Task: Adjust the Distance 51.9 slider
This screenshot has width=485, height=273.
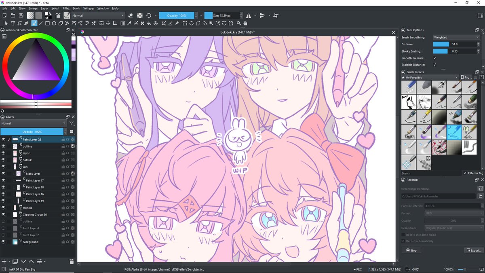Action: point(455,44)
